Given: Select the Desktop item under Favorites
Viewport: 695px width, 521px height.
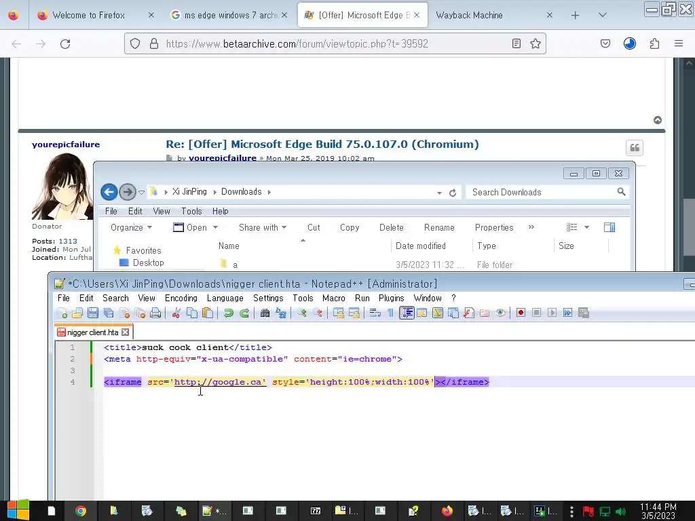Looking at the screenshot, I should click(148, 263).
